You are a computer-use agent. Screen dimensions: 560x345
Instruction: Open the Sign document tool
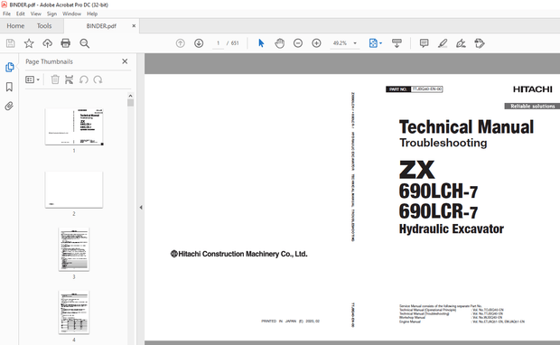pos(461,43)
